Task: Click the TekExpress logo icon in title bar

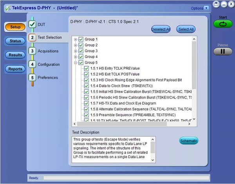Action: (x=8, y=8)
